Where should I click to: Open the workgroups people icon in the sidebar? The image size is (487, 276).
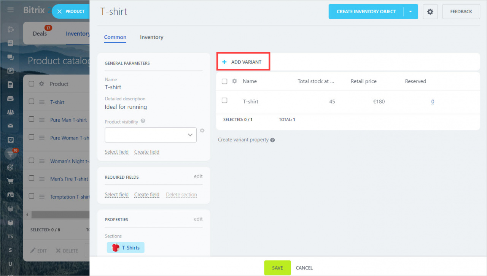[x=11, y=112]
